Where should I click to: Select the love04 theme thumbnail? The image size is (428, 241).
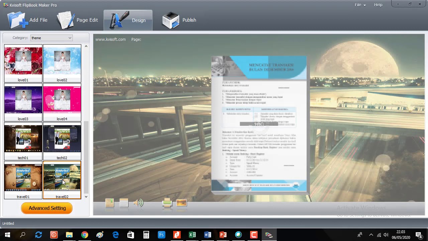click(x=62, y=102)
